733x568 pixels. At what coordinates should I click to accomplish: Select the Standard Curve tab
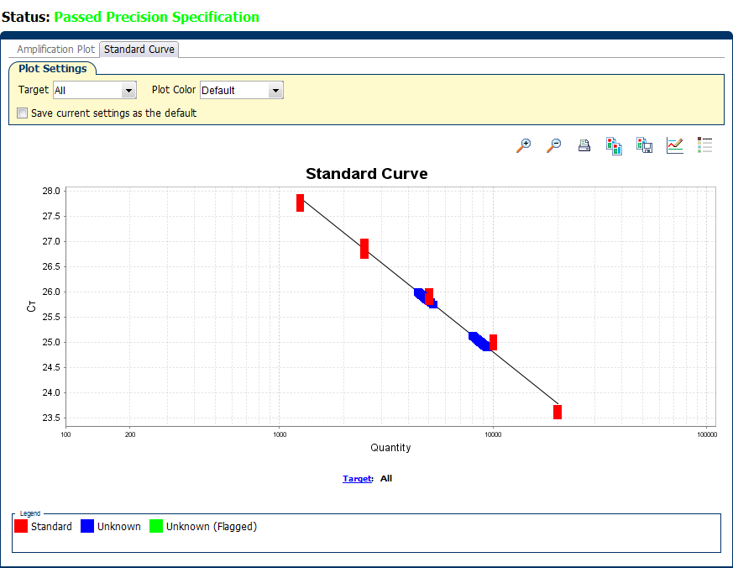[139, 50]
